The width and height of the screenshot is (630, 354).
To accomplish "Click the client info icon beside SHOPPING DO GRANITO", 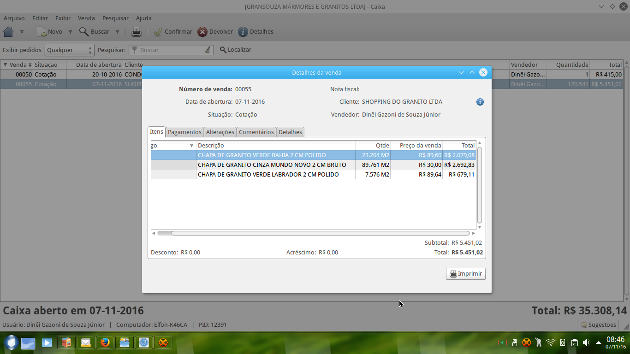I will [x=480, y=102].
